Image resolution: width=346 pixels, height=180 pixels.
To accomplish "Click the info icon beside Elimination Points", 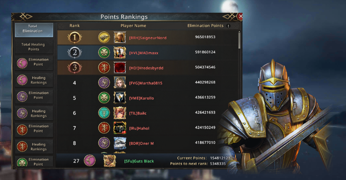I will pyautogui.click(x=228, y=26).
